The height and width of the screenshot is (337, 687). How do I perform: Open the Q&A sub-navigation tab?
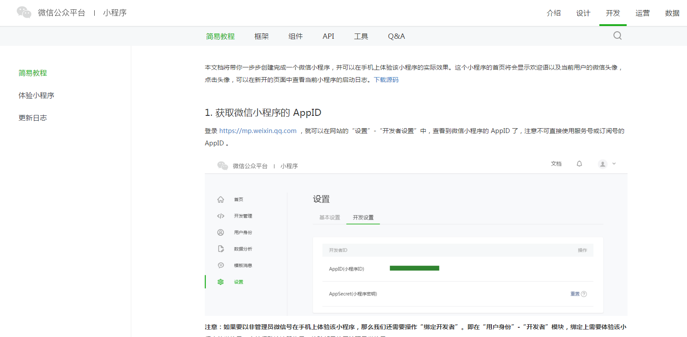click(396, 36)
